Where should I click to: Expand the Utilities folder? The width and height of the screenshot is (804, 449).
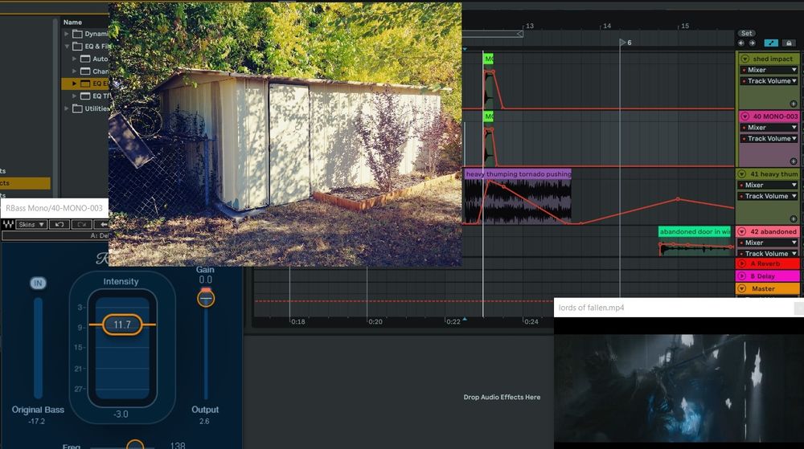pyautogui.click(x=67, y=108)
